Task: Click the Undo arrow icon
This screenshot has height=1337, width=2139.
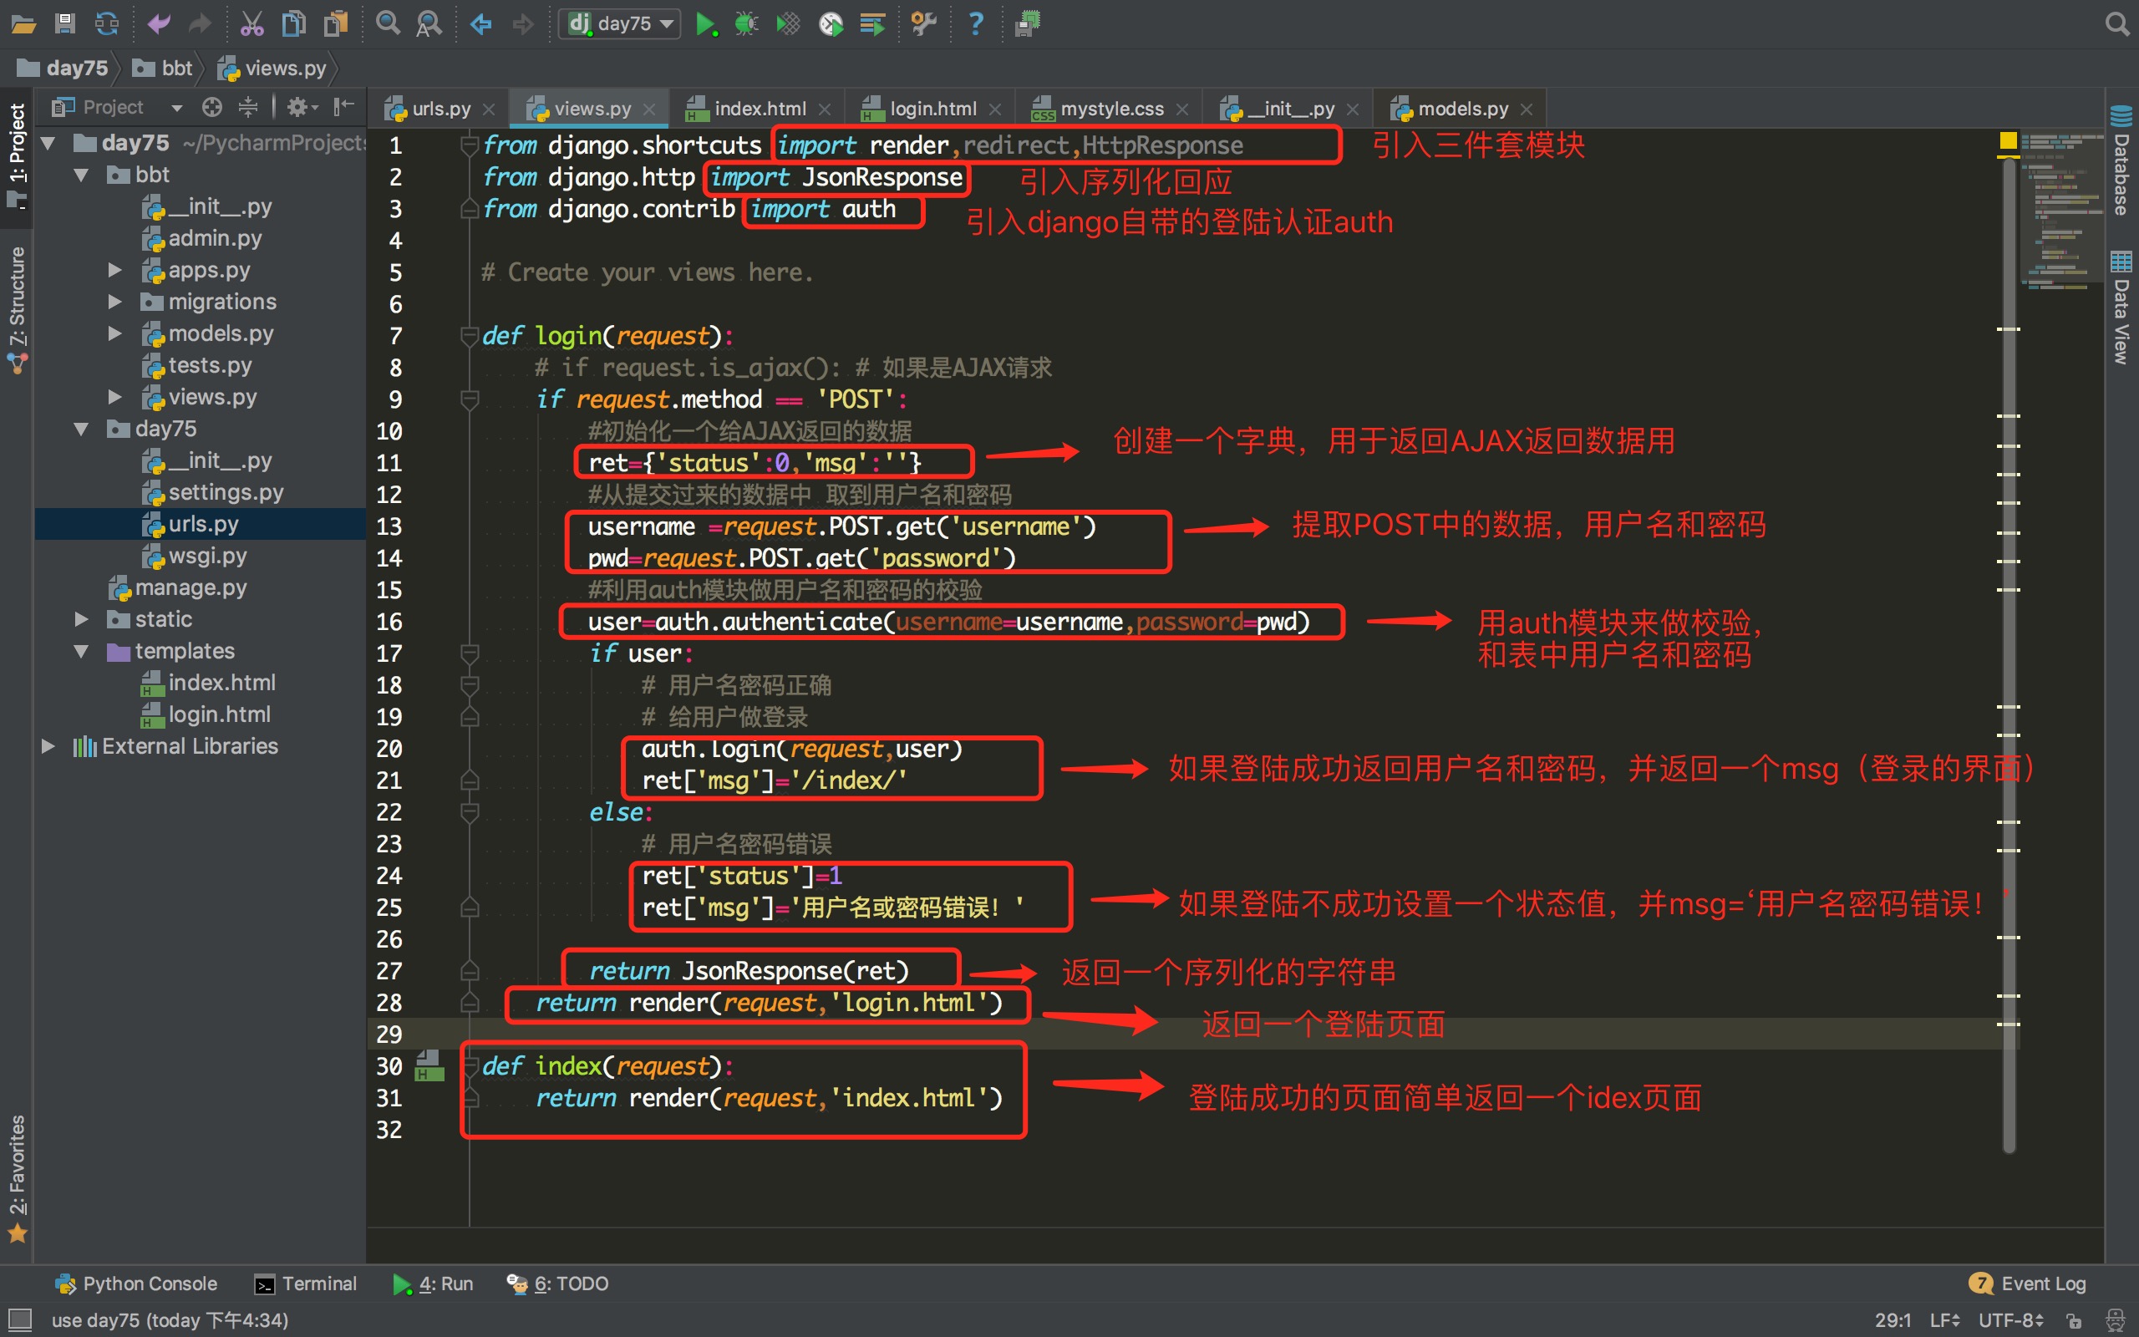Action: coord(159,24)
